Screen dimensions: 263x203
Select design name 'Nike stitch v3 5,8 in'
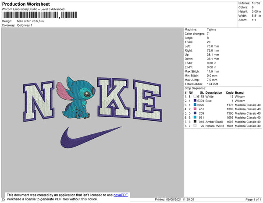(x=30, y=21)
